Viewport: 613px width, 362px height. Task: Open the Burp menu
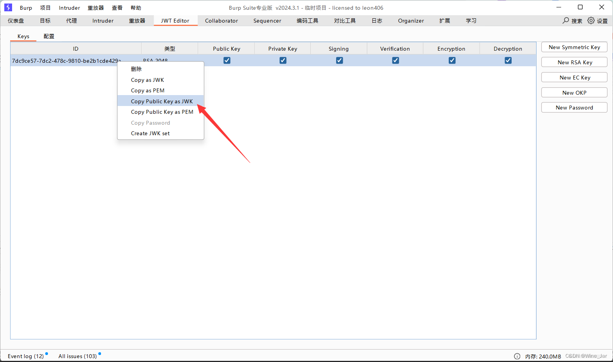(x=26, y=8)
